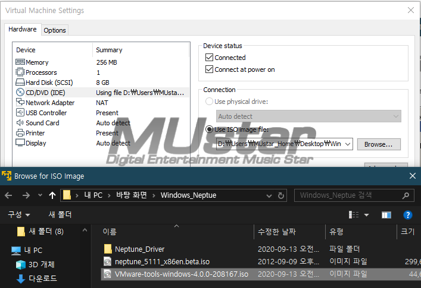Click the Neptune_Driver folder icon
Image resolution: width=421 pixels, height=288 pixels.
click(108, 249)
